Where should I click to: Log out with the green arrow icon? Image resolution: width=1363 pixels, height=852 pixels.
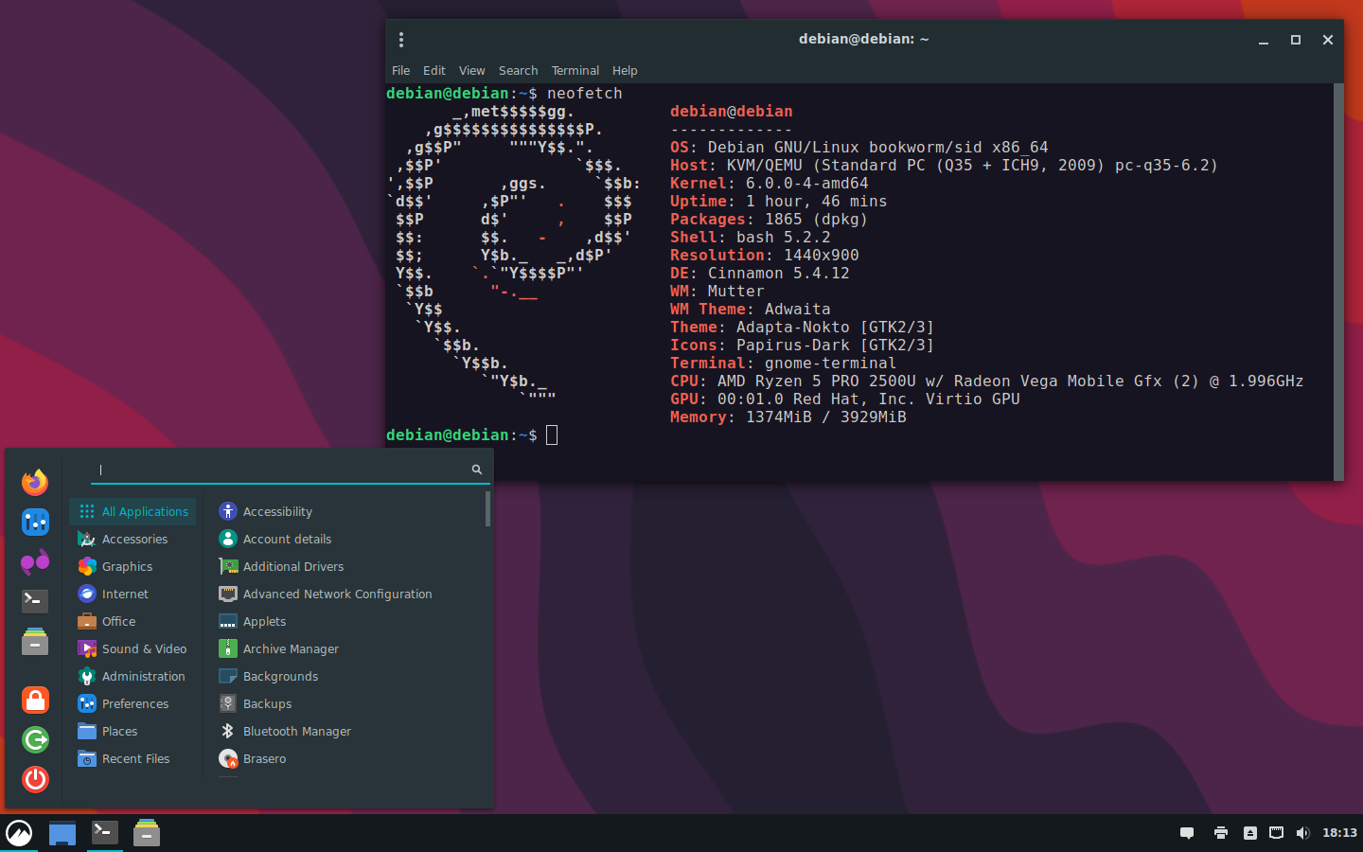point(35,739)
